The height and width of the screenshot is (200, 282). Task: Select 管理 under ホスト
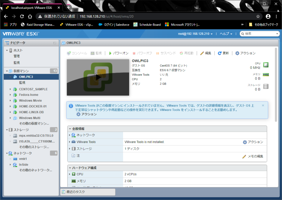click(17, 56)
